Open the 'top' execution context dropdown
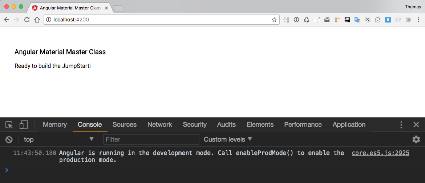 point(58,139)
